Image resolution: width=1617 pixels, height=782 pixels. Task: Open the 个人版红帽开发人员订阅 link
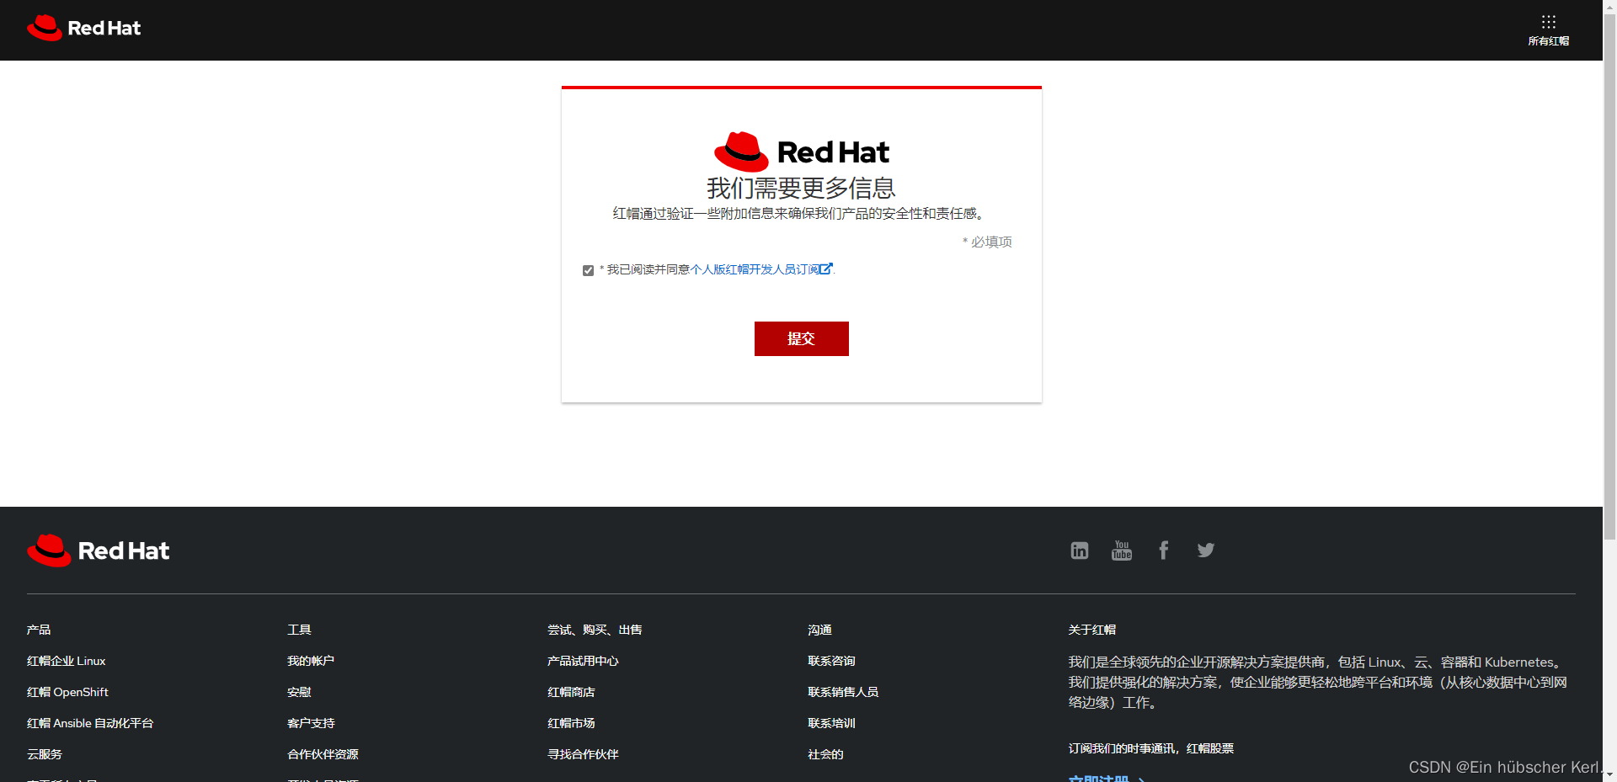tap(761, 269)
